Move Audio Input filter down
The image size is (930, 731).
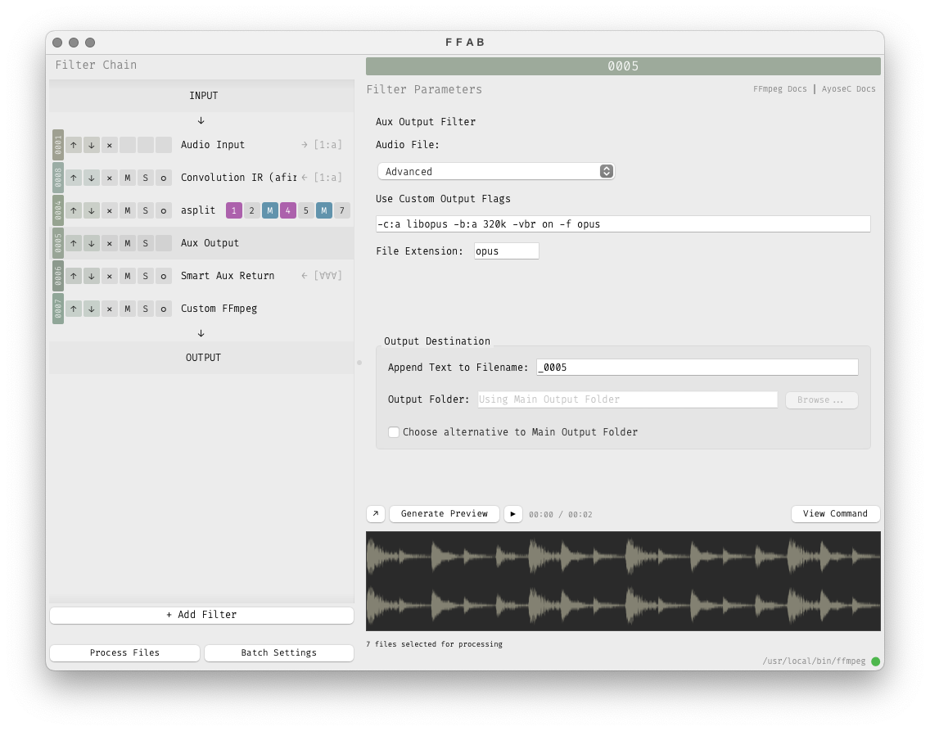92,145
